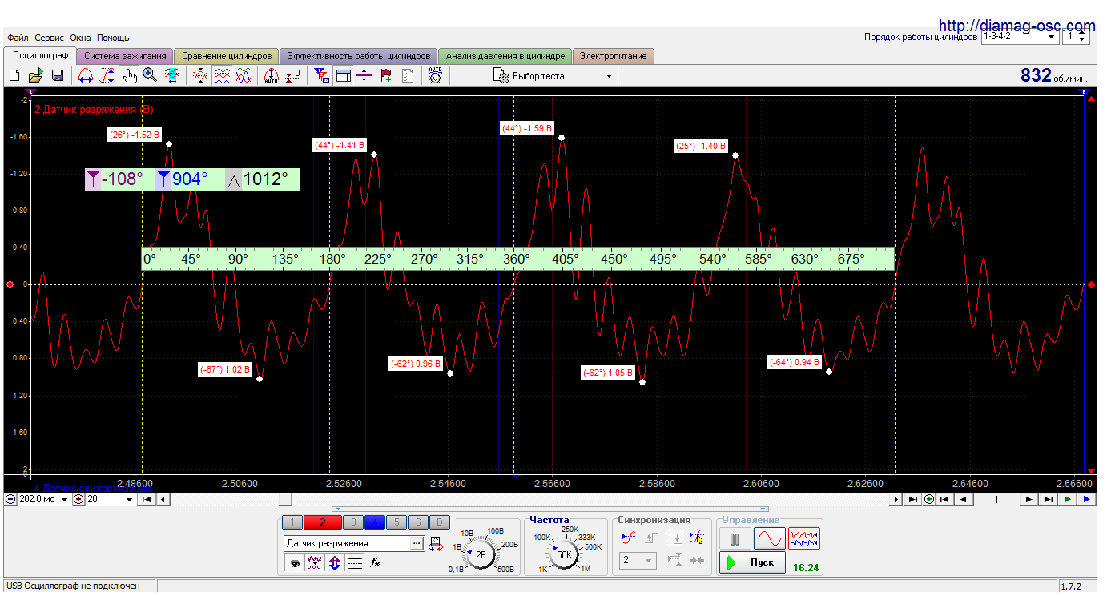
Task: Toggle channel 1 button
Action: [292, 522]
